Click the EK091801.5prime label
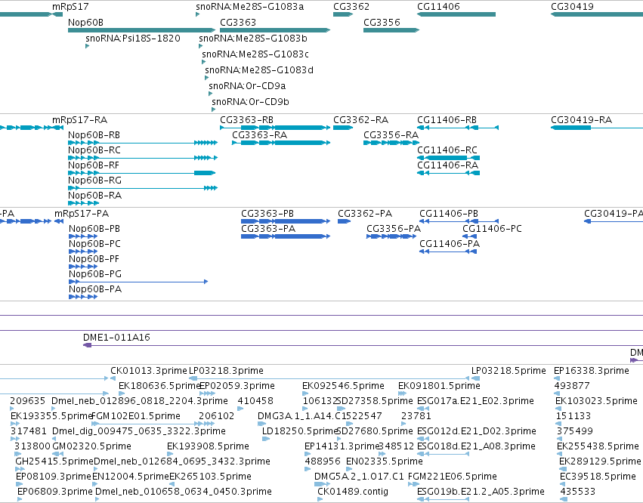This screenshot has width=643, height=503. tap(439, 386)
